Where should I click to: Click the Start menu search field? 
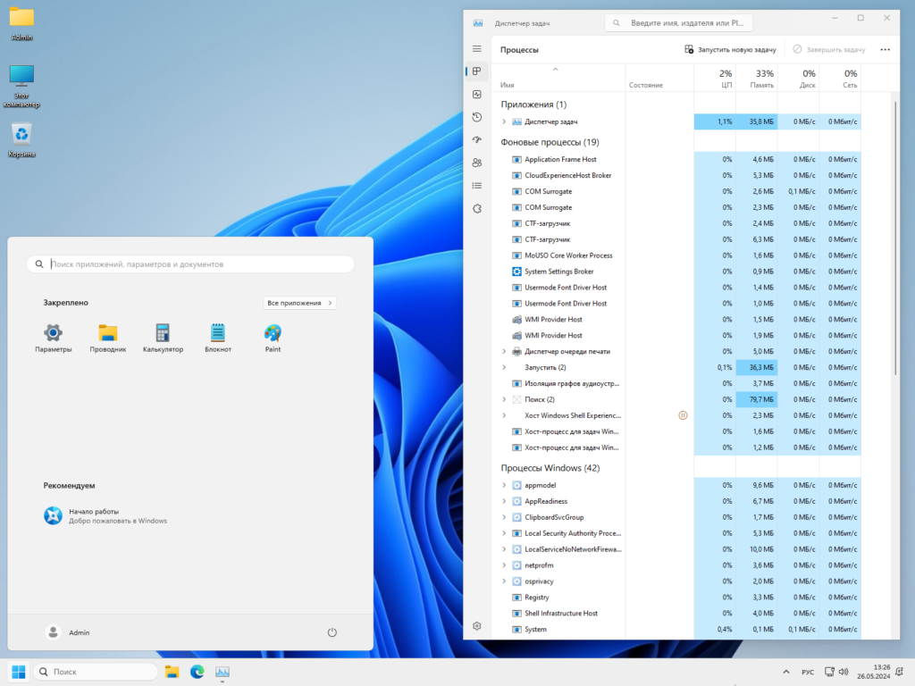point(190,264)
